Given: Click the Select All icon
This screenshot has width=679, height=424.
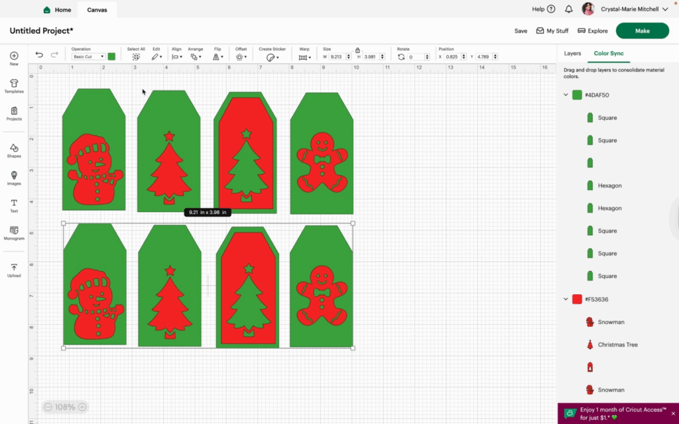Looking at the screenshot, I should [x=136, y=57].
